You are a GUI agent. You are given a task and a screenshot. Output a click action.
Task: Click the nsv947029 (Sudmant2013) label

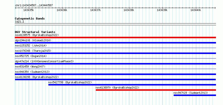click(x=191, y=93)
